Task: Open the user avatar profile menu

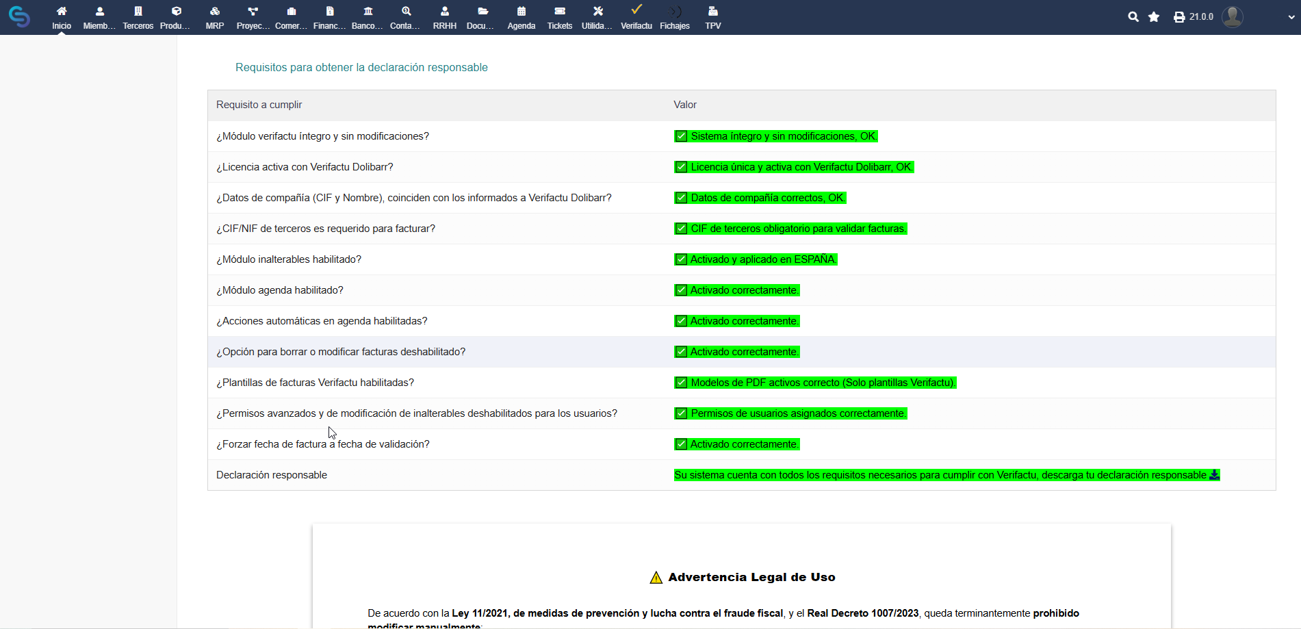Action: [1233, 16]
